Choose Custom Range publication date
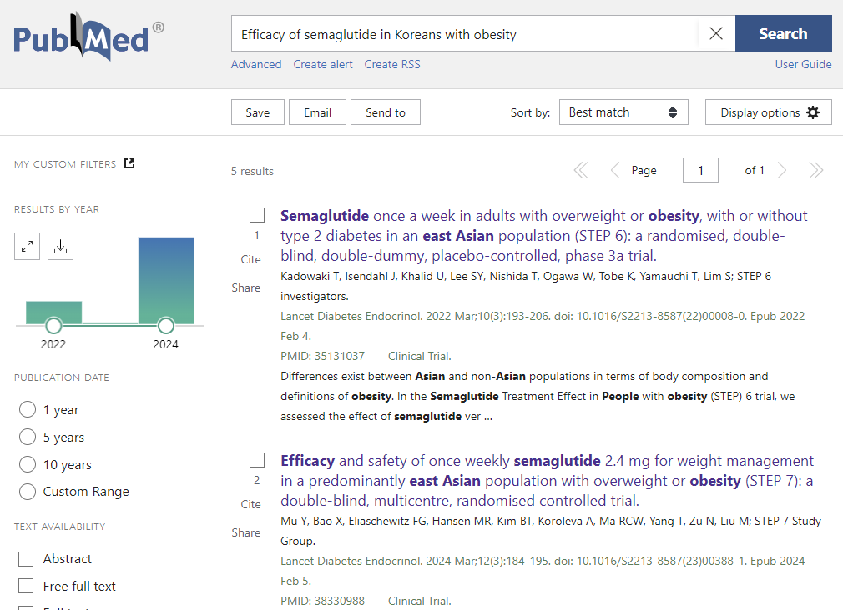Image resolution: width=843 pixels, height=610 pixels. pyautogui.click(x=28, y=492)
